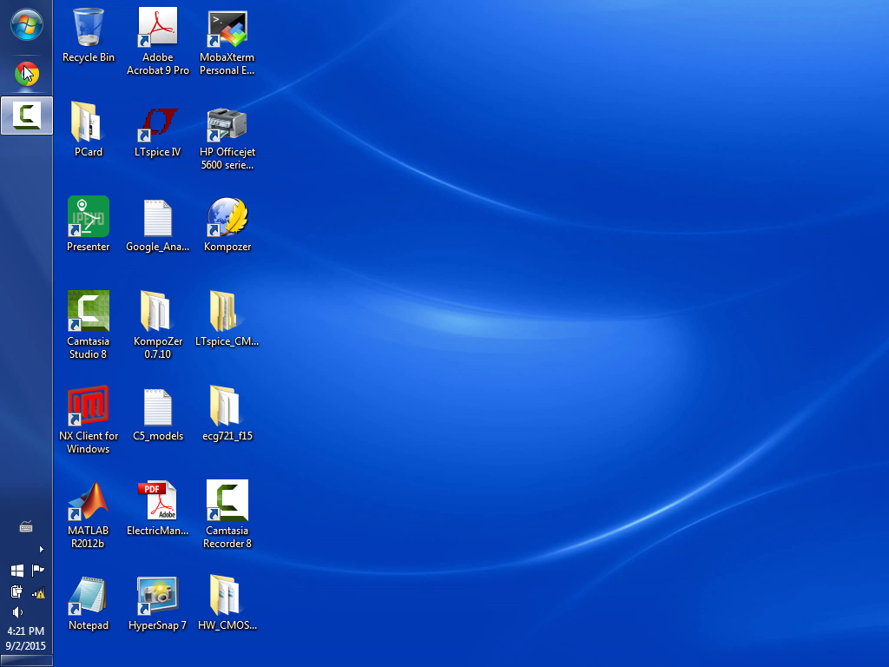Expand hidden system tray icons arrow
Screen dimensions: 889x667
click(x=41, y=549)
